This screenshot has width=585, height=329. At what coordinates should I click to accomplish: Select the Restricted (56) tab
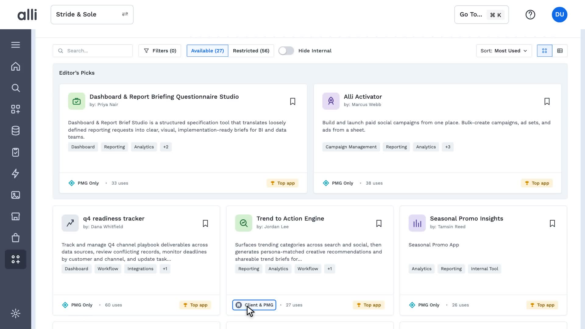[251, 51]
